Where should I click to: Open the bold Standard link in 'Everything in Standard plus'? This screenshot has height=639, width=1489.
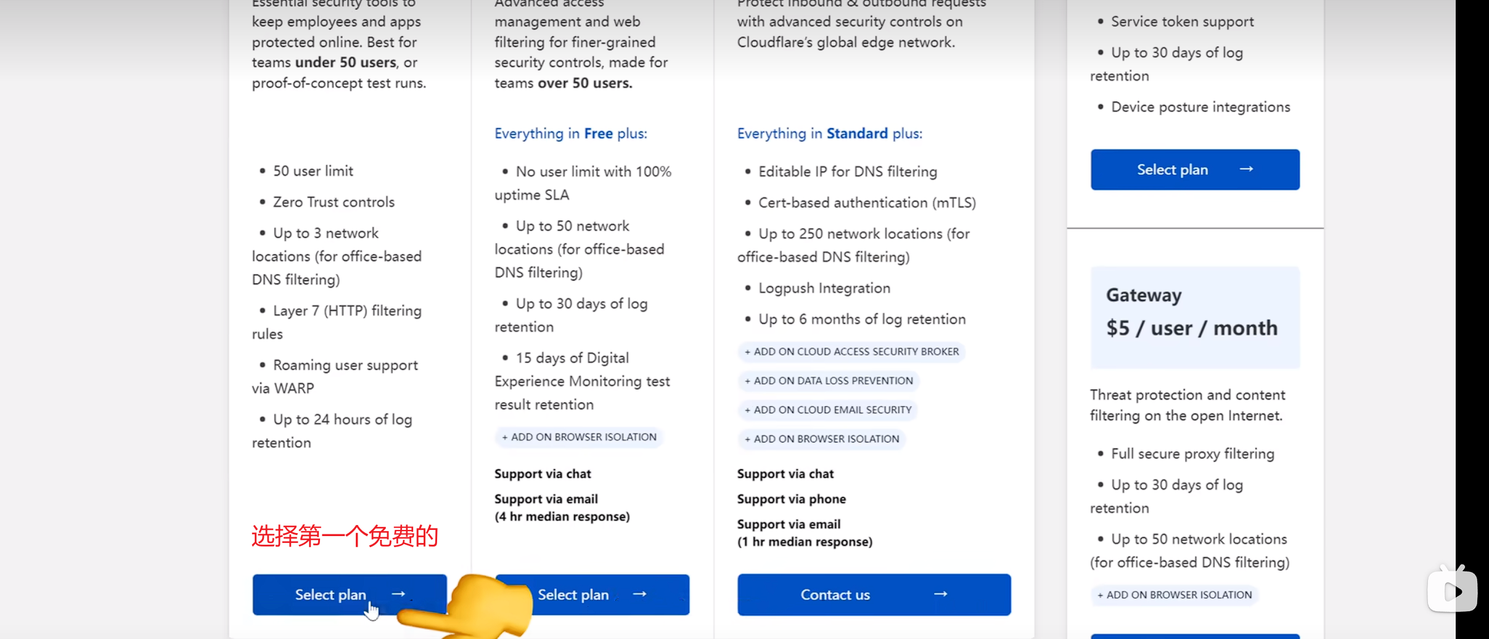coord(857,134)
